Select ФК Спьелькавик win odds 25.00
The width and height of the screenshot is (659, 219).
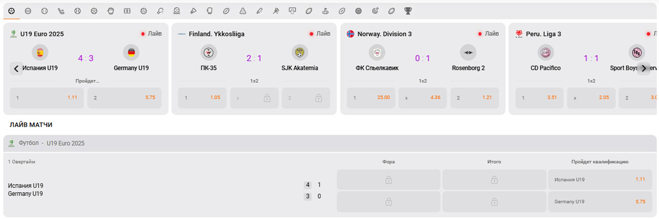pos(371,98)
